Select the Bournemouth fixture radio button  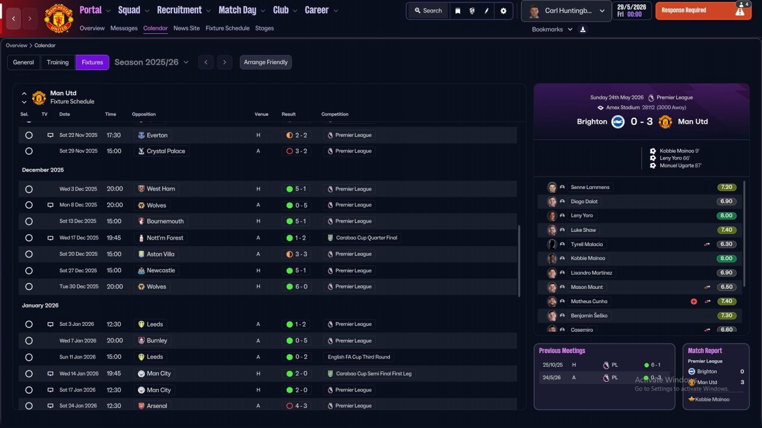click(29, 221)
